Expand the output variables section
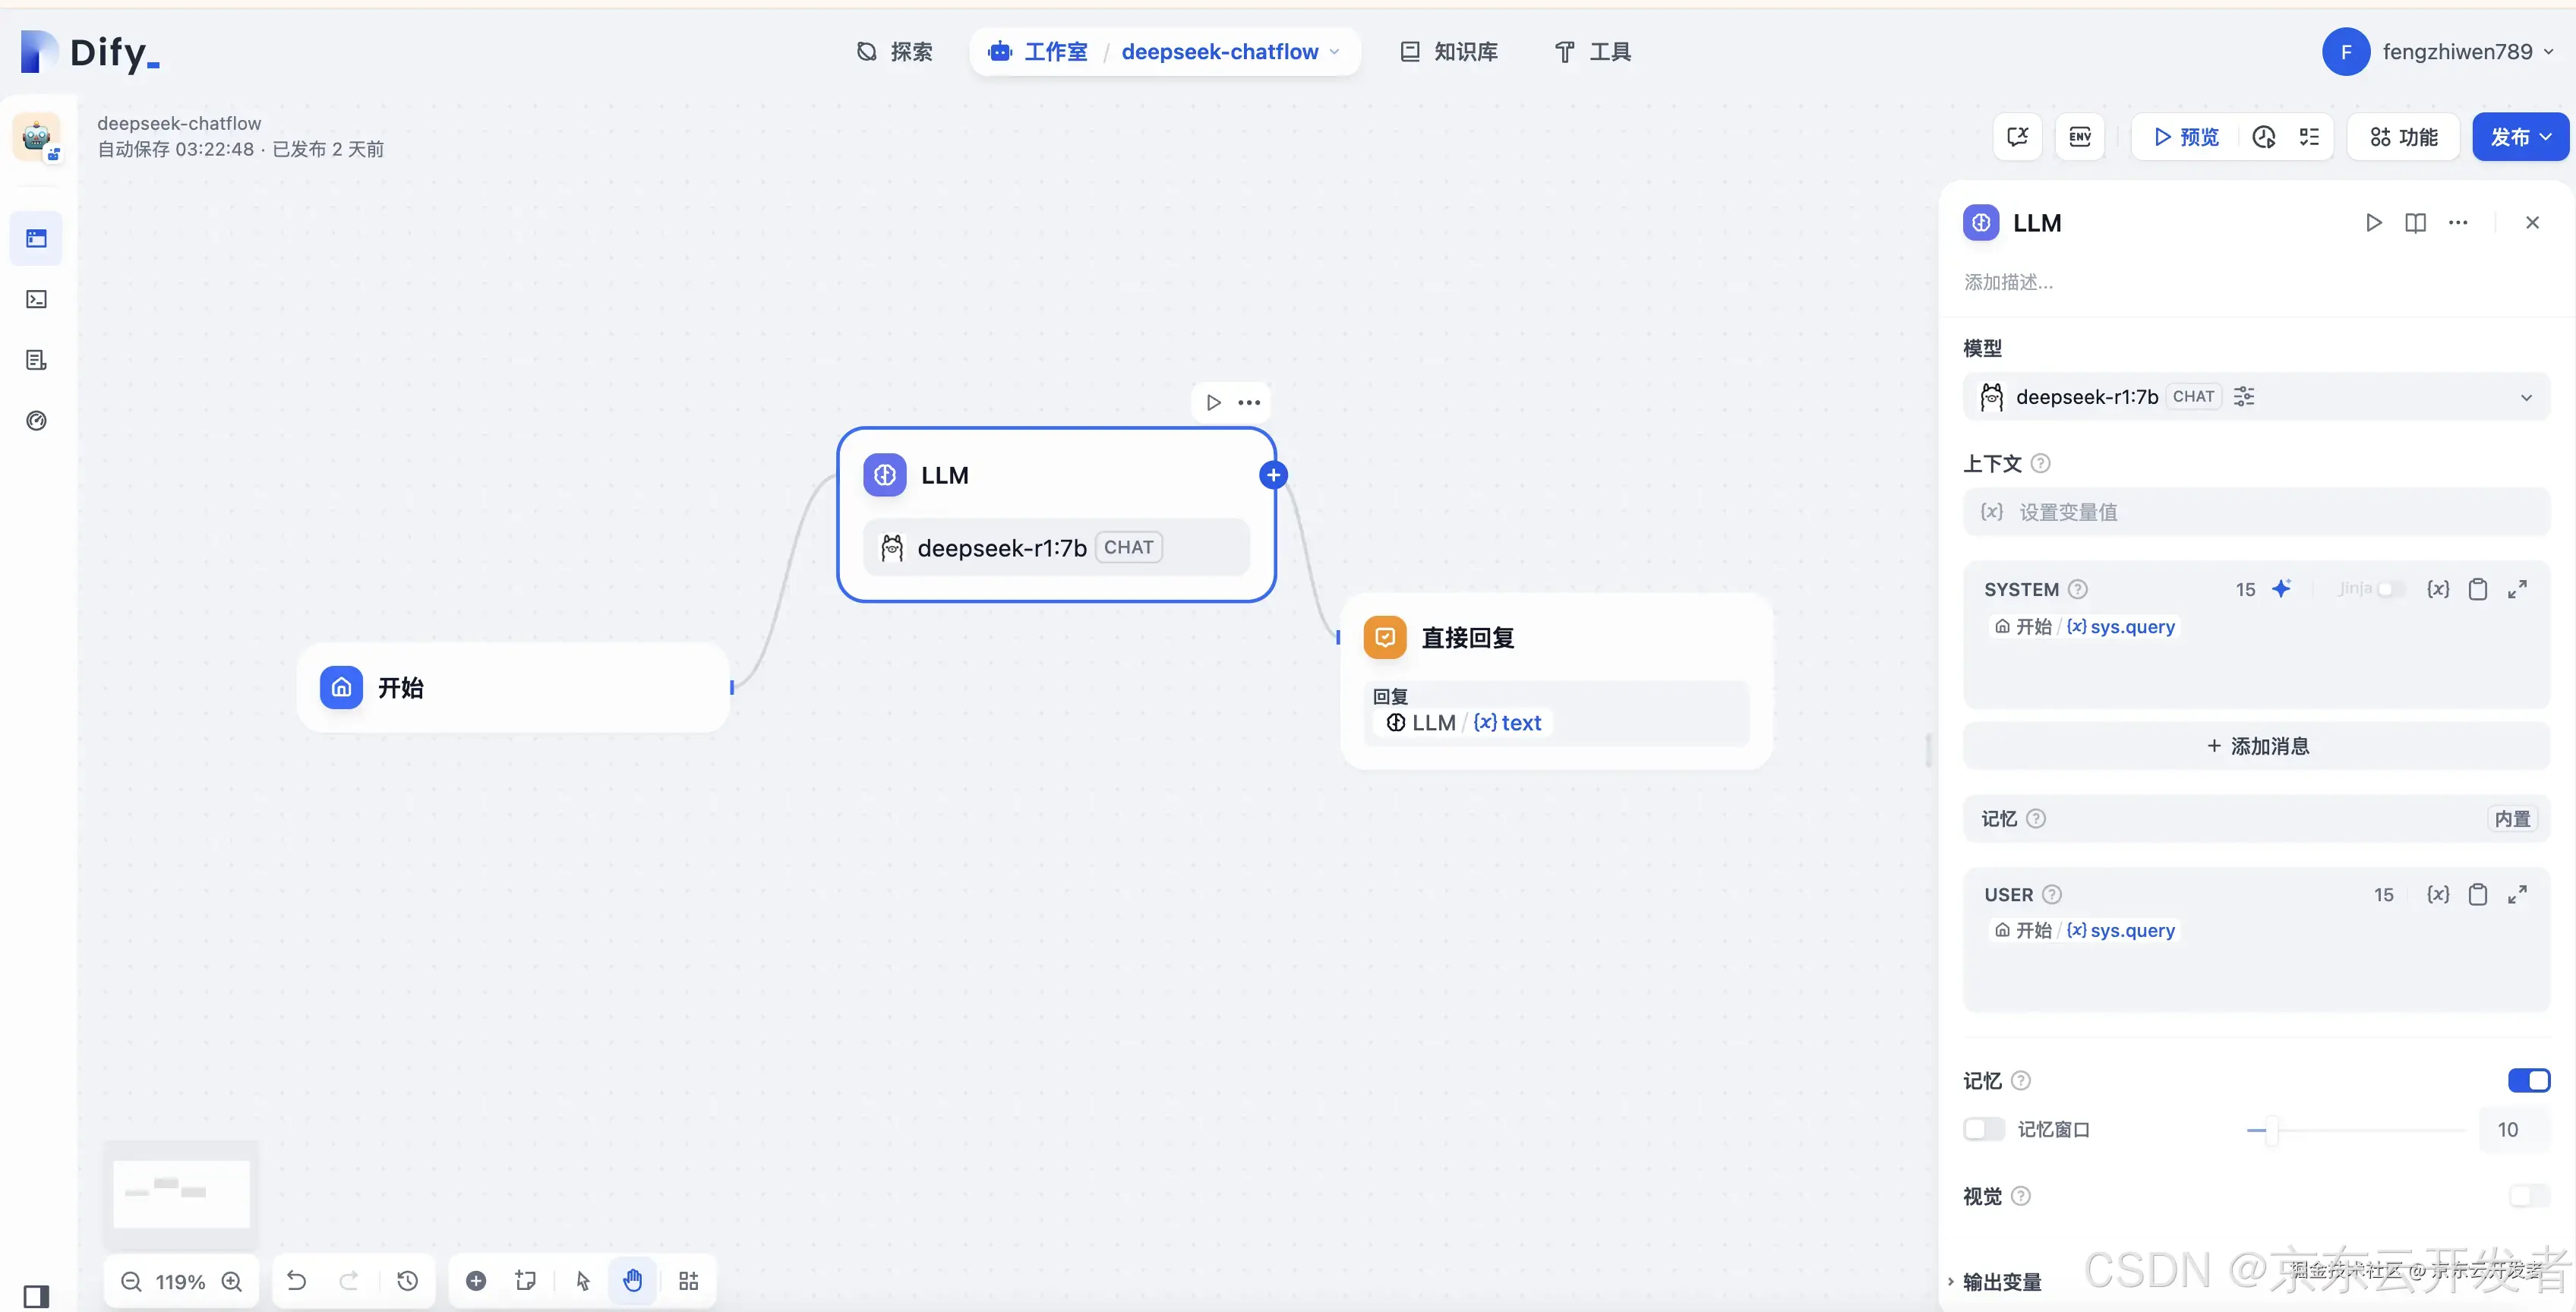Image resolution: width=2576 pixels, height=1312 pixels. pyautogui.click(x=2000, y=1281)
